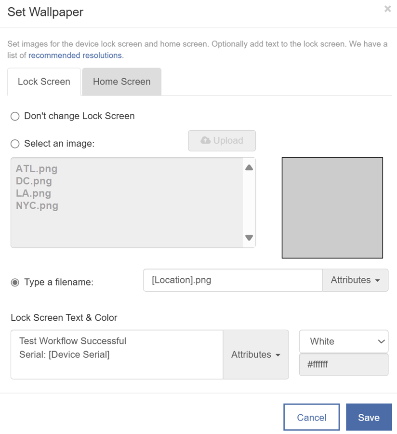This screenshot has height=434, width=397.
Task: Switch to the Home Screen tab
Action: coord(121,81)
